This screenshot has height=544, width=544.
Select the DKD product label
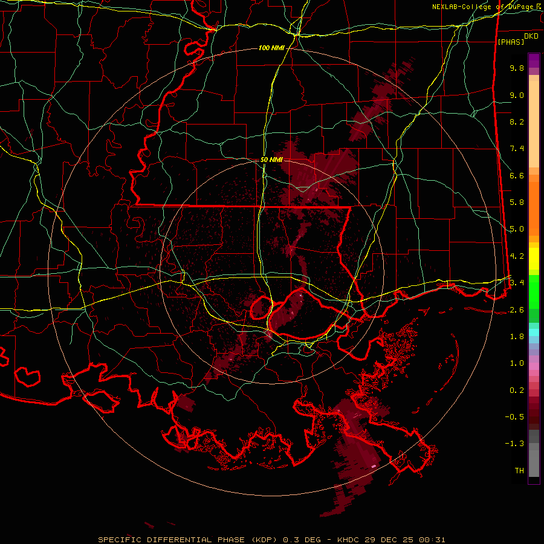(x=531, y=36)
